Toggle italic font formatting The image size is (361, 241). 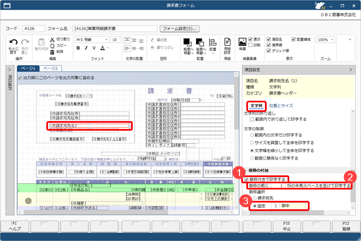86,48
